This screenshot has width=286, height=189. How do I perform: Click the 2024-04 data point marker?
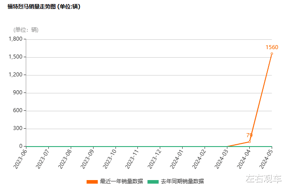point(249,142)
